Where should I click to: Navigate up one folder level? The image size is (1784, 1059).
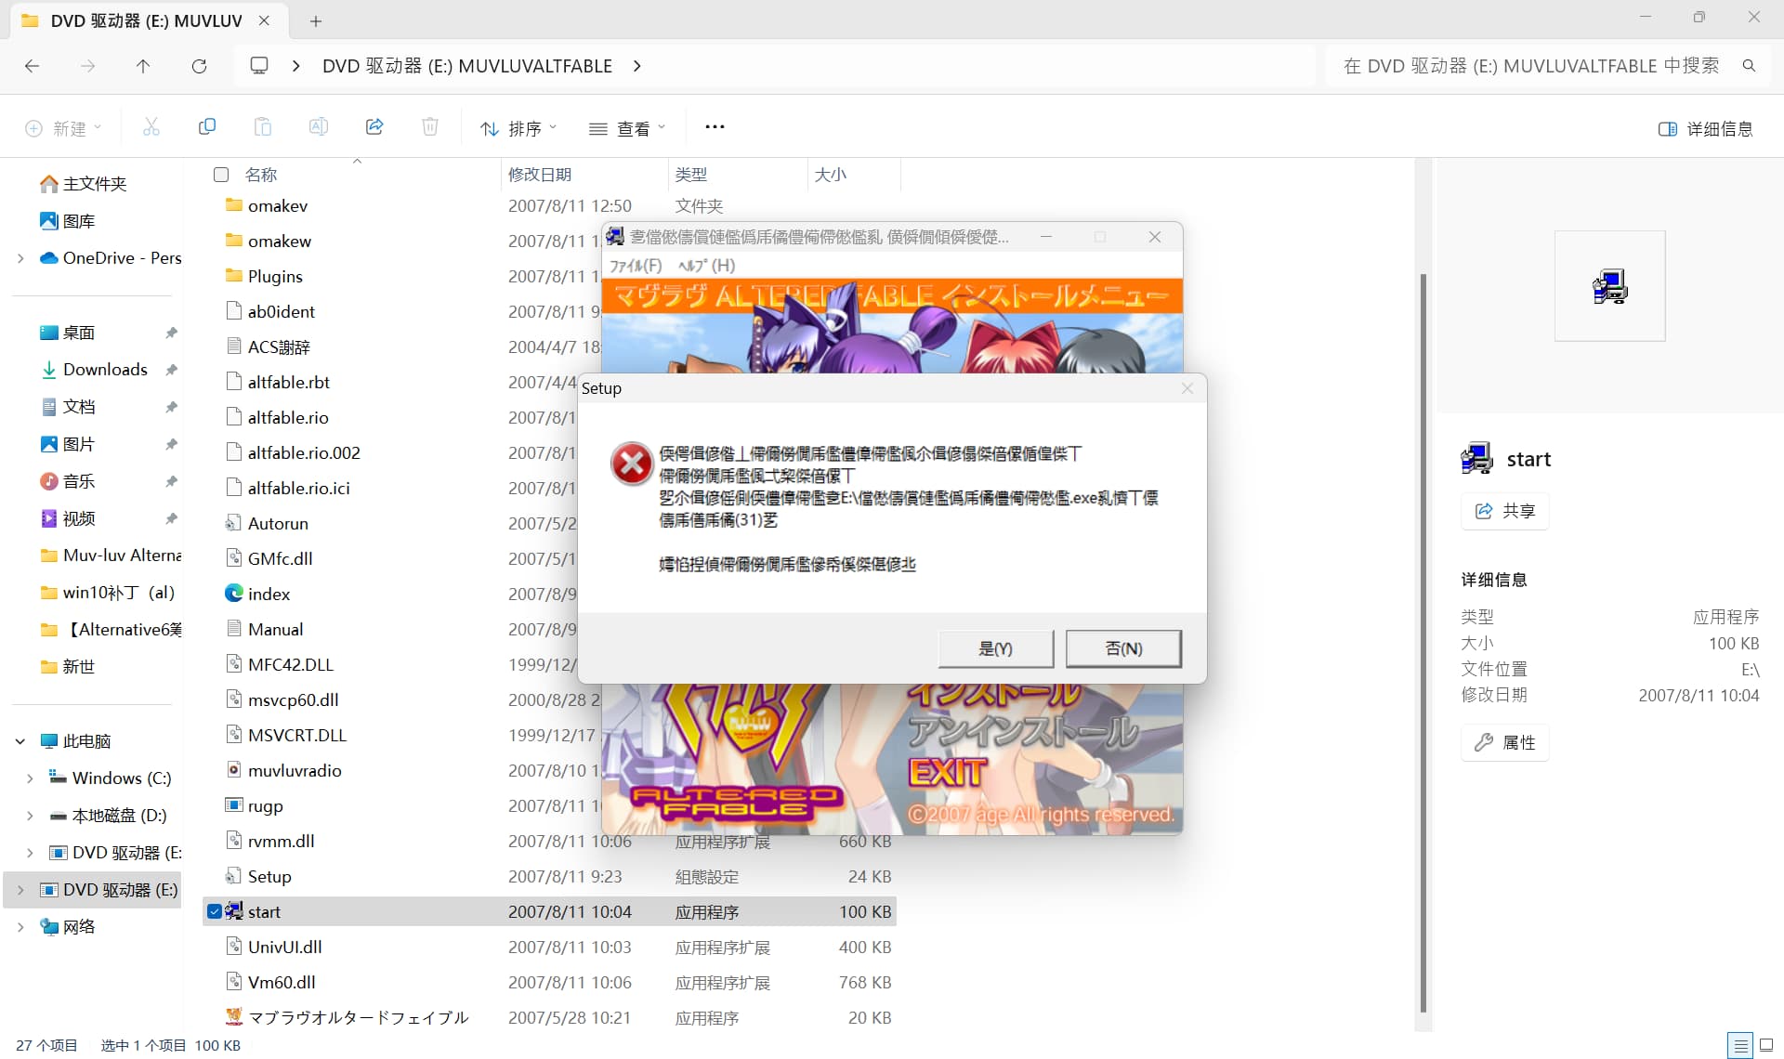[x=143, y=66]
